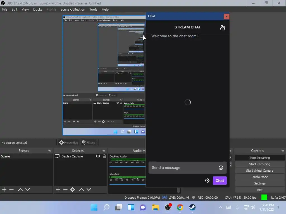The image size is (286, 214).
Task: Add a new source with plus
Action: (58, 189)
